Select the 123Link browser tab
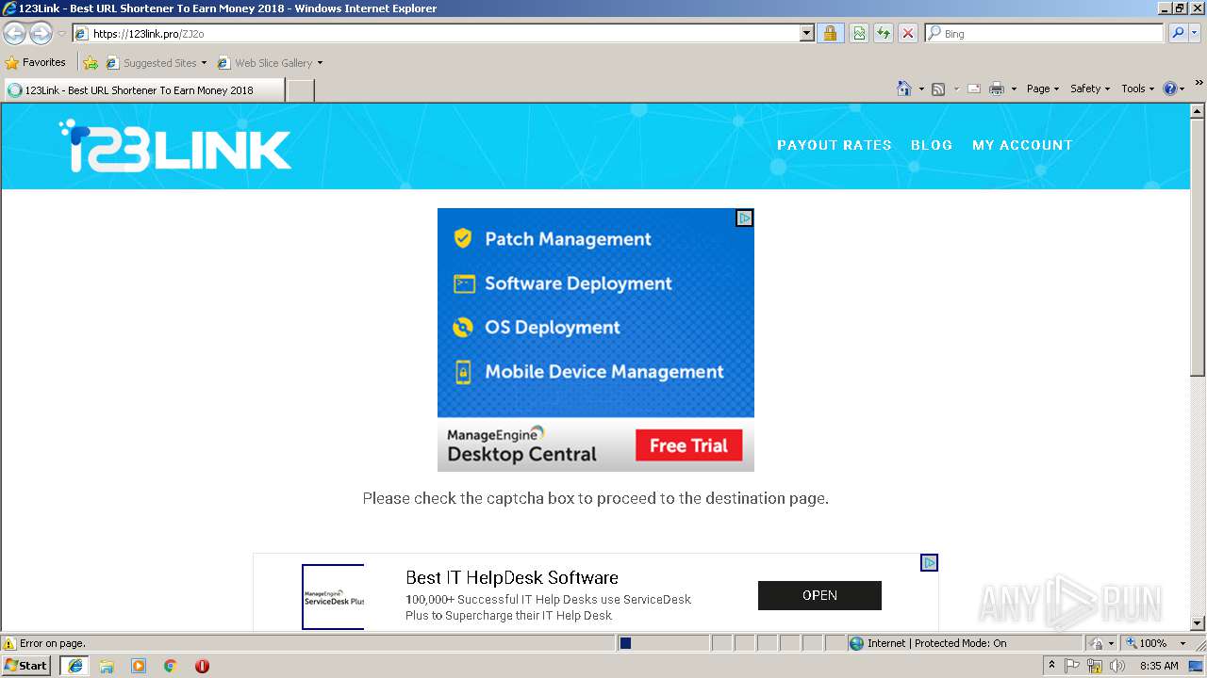 pos(143,90)
